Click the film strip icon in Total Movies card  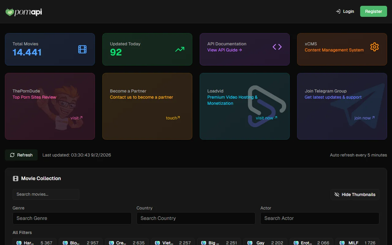tap(82, 49)
